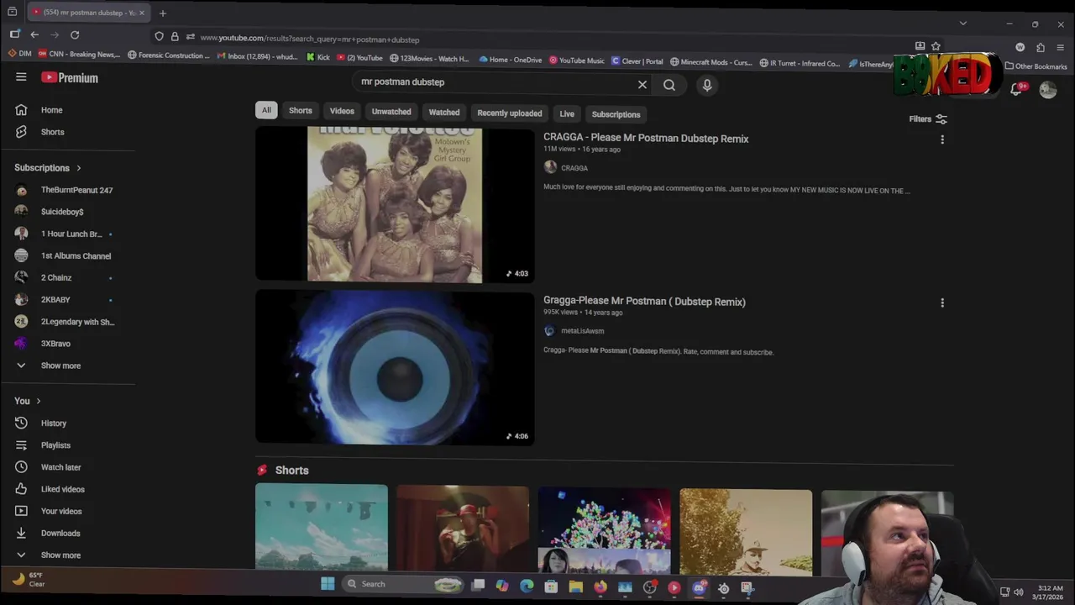This screenshot has height=605, width=1075.
Task: Bookmark this page with the star icon
Action: [936, 46]
